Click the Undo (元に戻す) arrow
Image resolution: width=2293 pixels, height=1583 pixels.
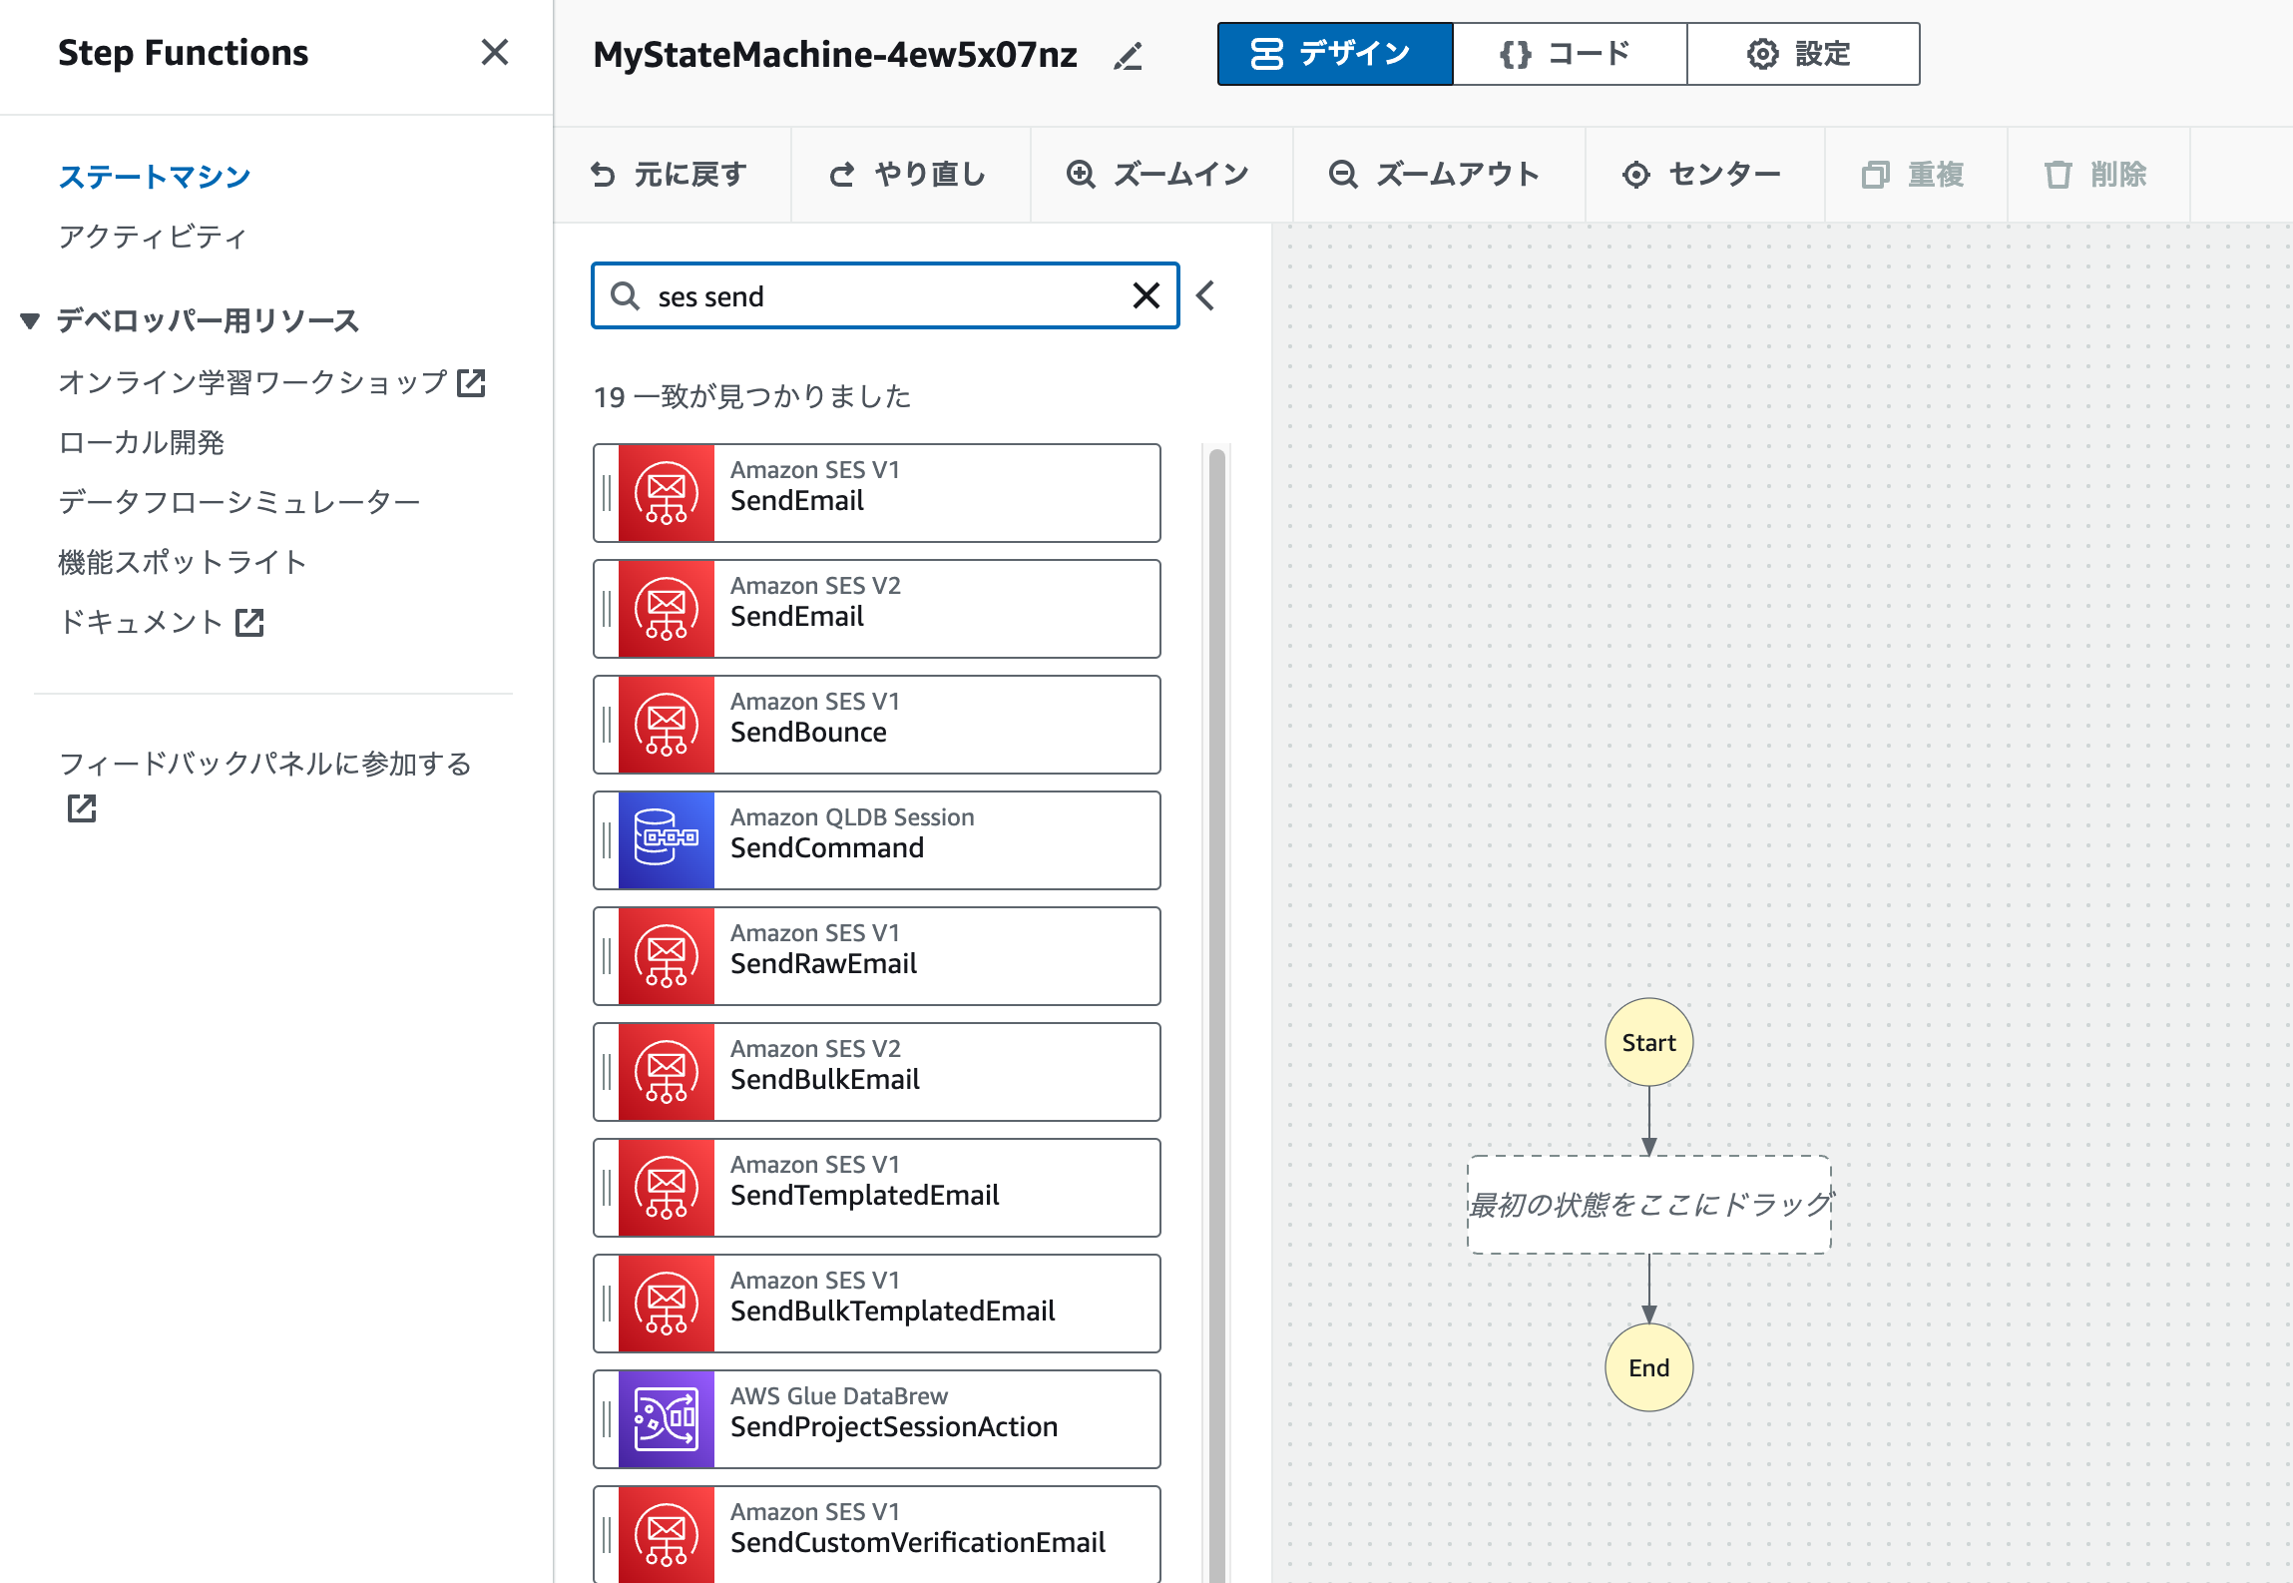point(603,175)
